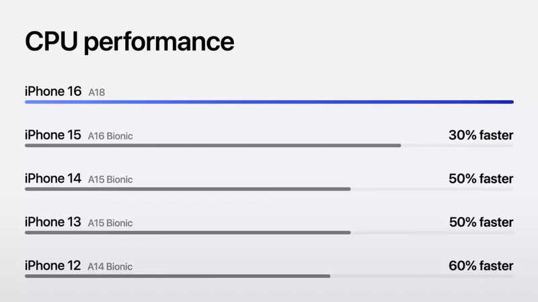Click A15 Bionic label beside iPhone 13
Screen dimensions: 538x302
pos(110,223)
